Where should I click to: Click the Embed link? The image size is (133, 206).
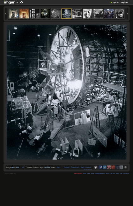[66, 167]
